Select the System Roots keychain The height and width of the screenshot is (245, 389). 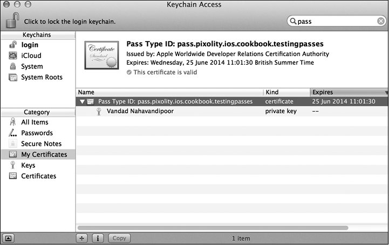41,77
